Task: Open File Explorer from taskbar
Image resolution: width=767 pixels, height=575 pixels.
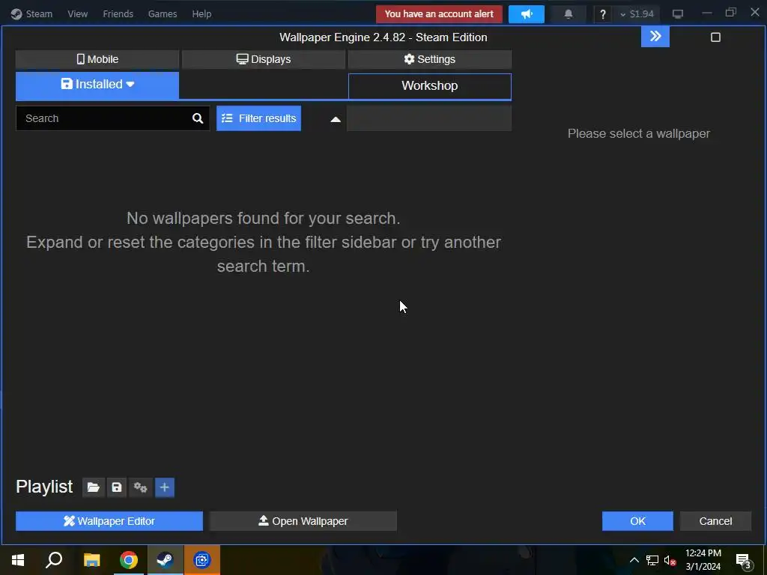Action: (x=91, y=560)
